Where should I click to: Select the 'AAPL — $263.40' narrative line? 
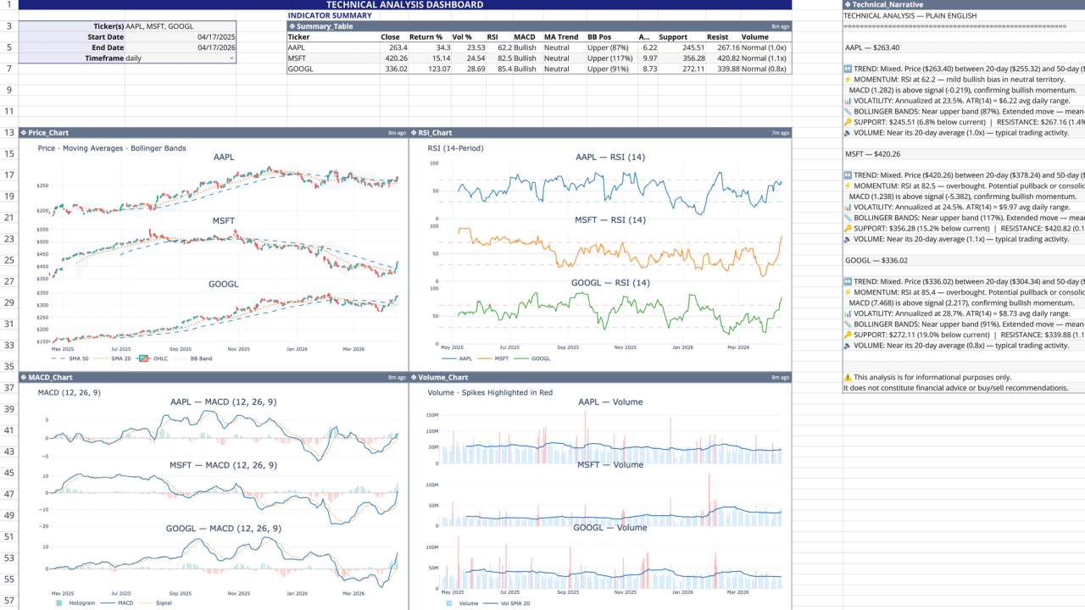click(x=872, y=47)
